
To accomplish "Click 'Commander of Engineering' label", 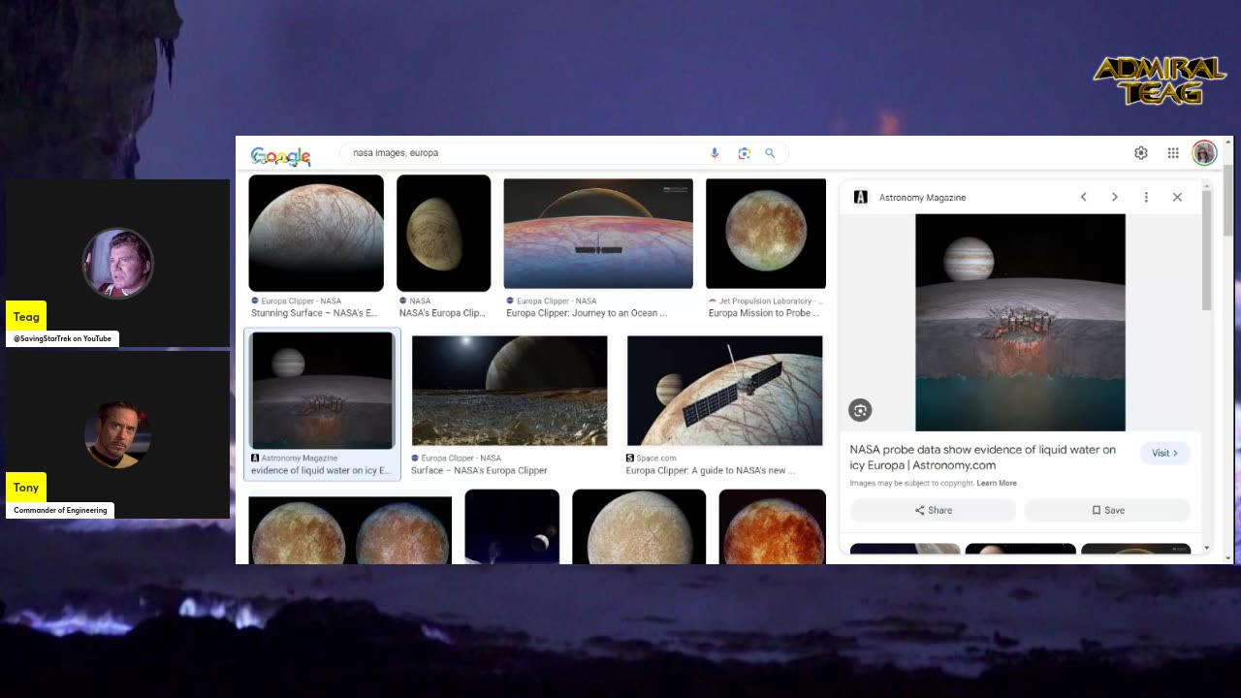I will coord(60,510).
